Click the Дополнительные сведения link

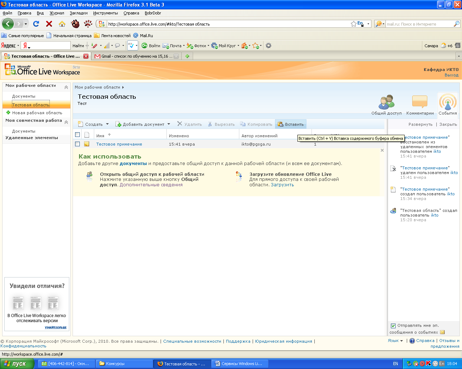[151, 185]
